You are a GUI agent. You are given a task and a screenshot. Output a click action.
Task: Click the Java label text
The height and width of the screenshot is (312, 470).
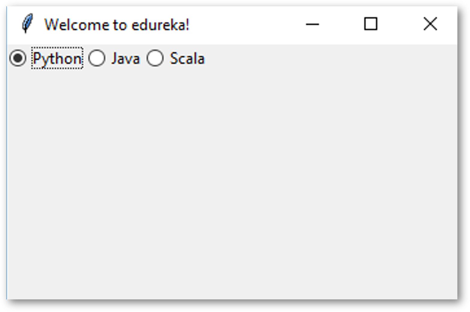(x=125, y=58)
